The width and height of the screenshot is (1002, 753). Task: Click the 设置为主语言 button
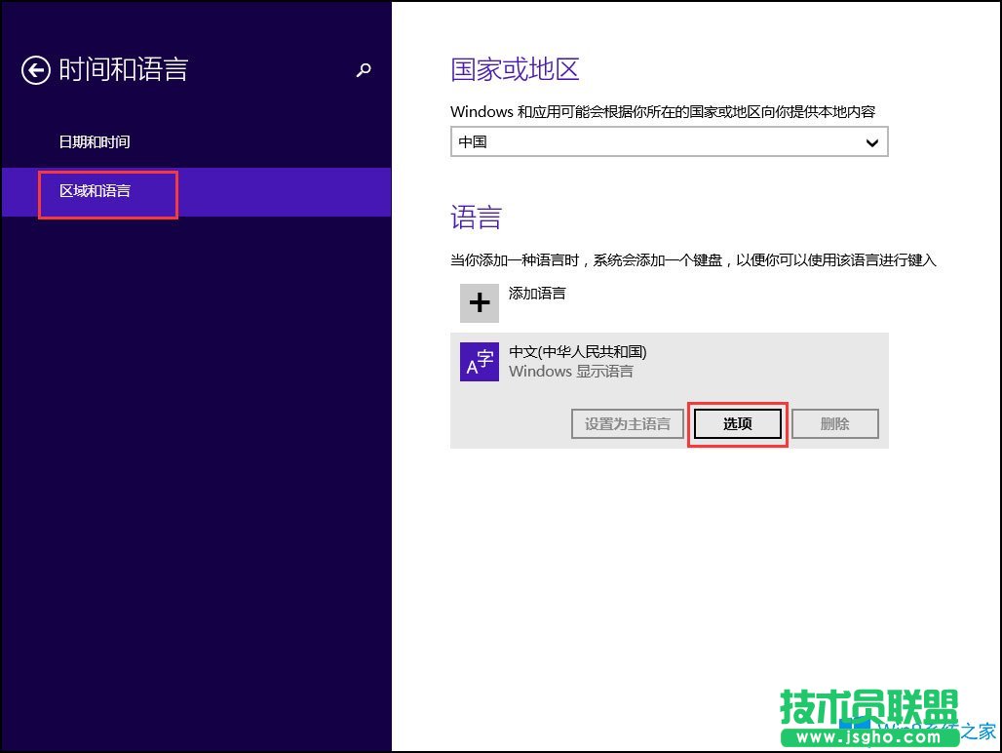pyautogui.click(x=627, y=423)
